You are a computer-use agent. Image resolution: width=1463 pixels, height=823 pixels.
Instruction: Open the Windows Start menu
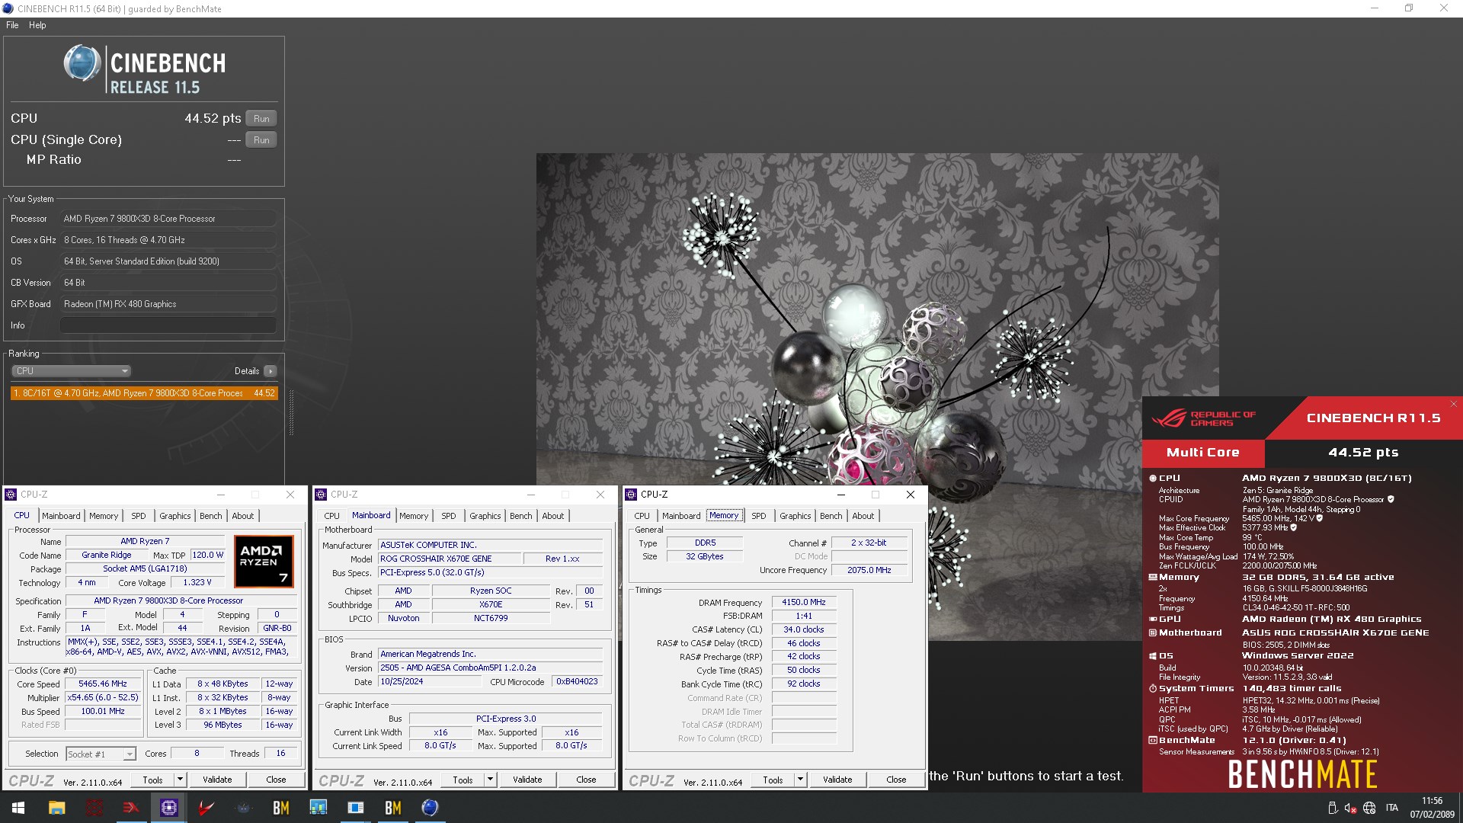pos(18,808)
